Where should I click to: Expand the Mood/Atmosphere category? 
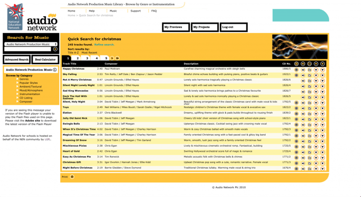click(31, 90)
